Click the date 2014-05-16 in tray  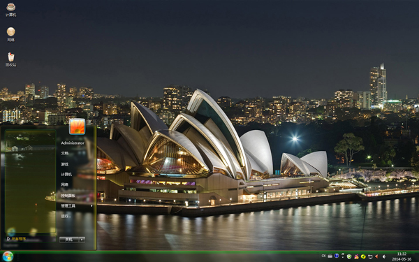coord(402,259)
